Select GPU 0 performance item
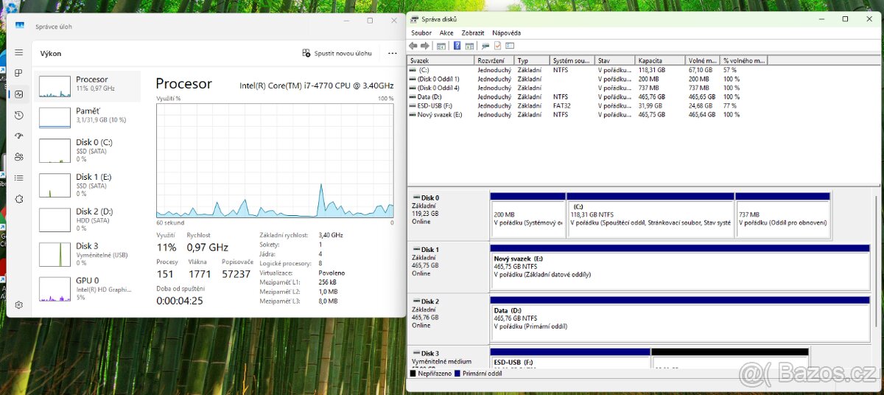The image size is (884, 395). pyautogui.click(x=88, y=288)
